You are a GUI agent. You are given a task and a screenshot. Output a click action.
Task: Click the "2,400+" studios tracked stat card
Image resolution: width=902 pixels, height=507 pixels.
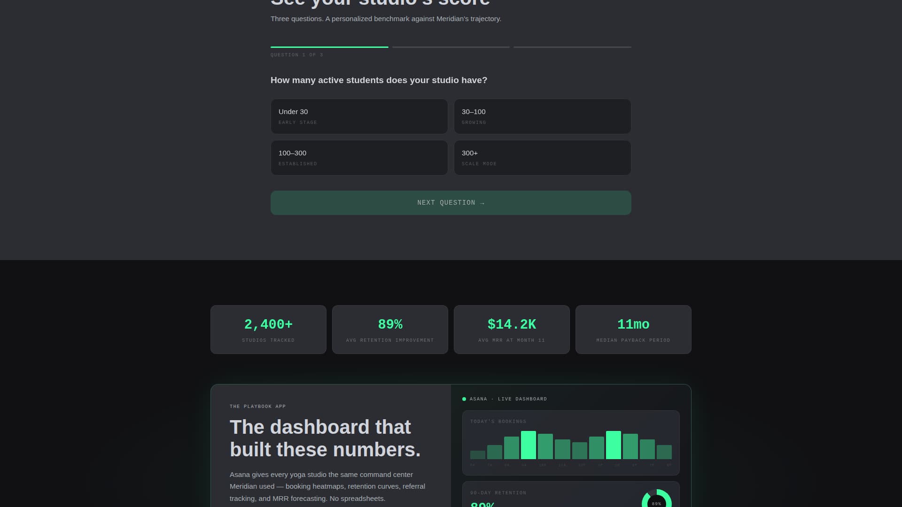[268, 330]
